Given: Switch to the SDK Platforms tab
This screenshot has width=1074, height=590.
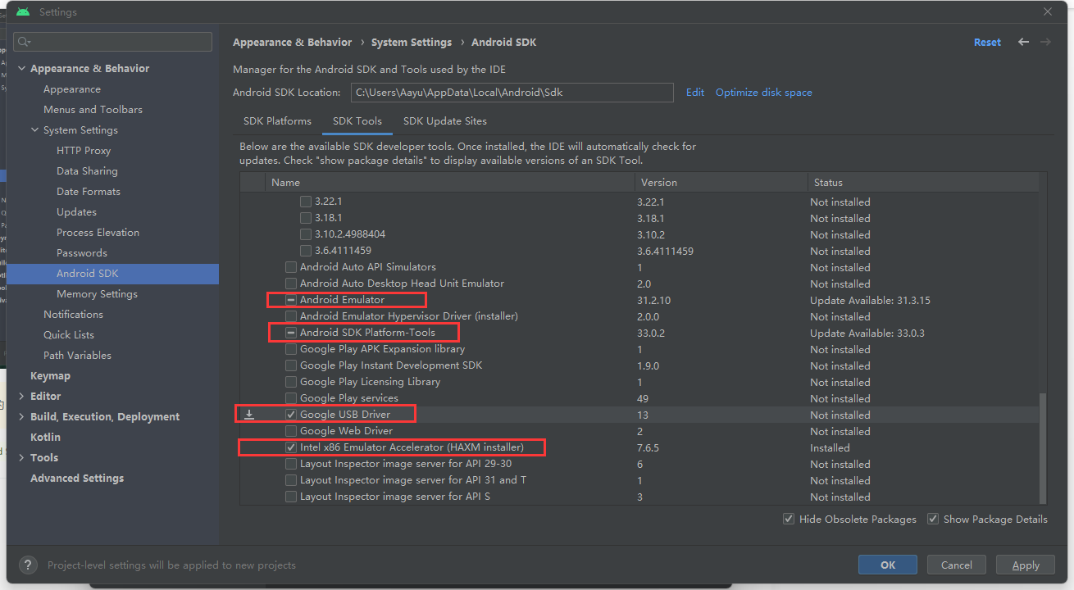Looking at the screenshot, I should pos(277,121).
